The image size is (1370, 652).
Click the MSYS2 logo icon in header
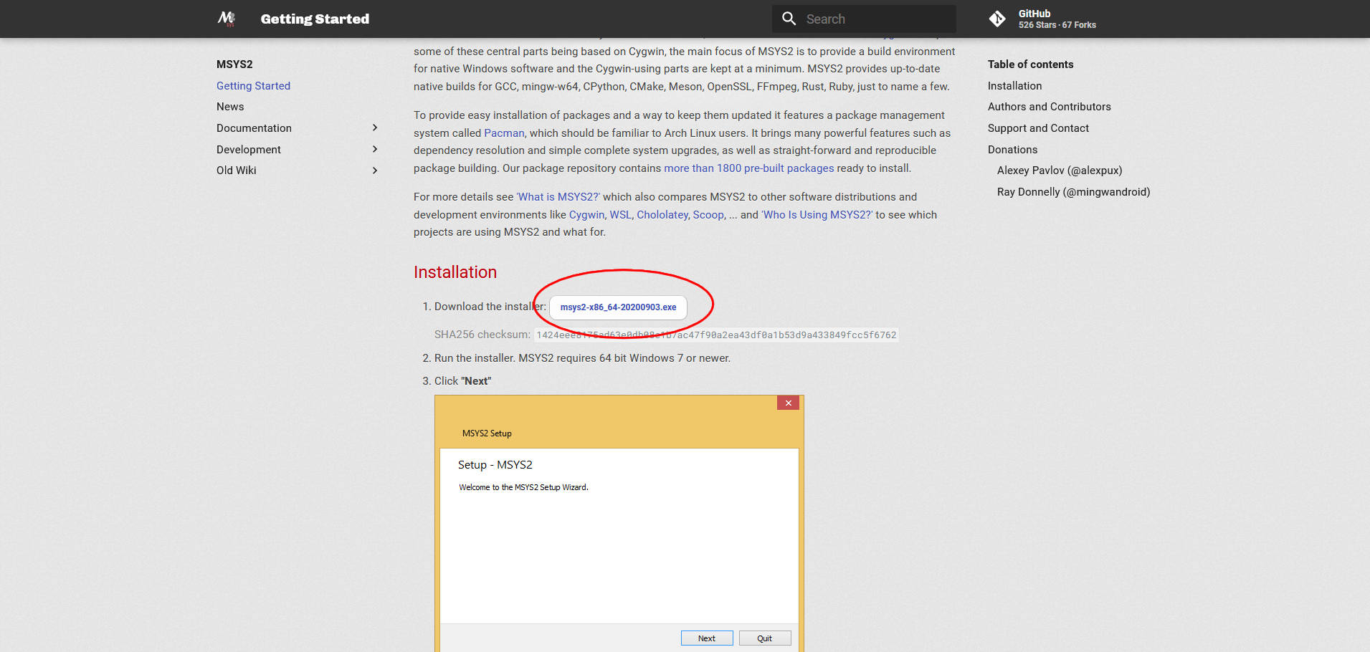(227, 19)
